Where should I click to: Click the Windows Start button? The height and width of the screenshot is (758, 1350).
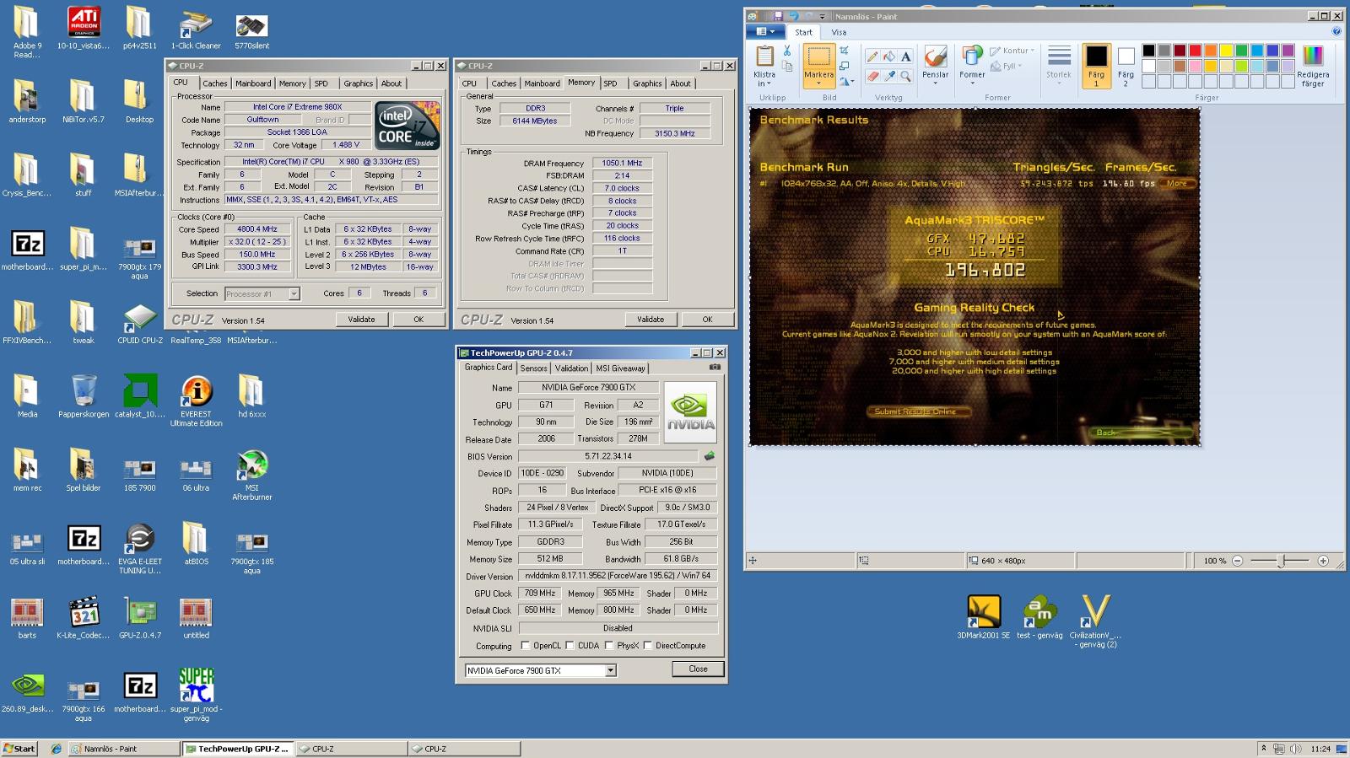click(x=19, y=749)
